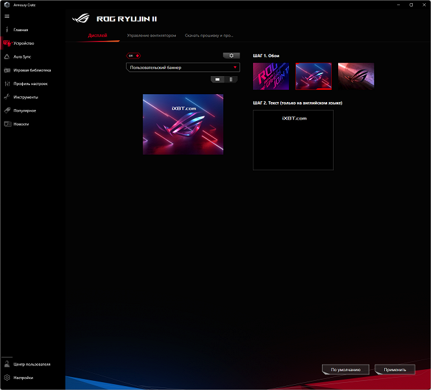431x390 pixels.
Task: Switch to the Дисплей tab
Action: click(97, 36)
